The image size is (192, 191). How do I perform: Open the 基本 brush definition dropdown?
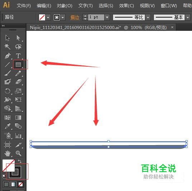coord(188,18)
